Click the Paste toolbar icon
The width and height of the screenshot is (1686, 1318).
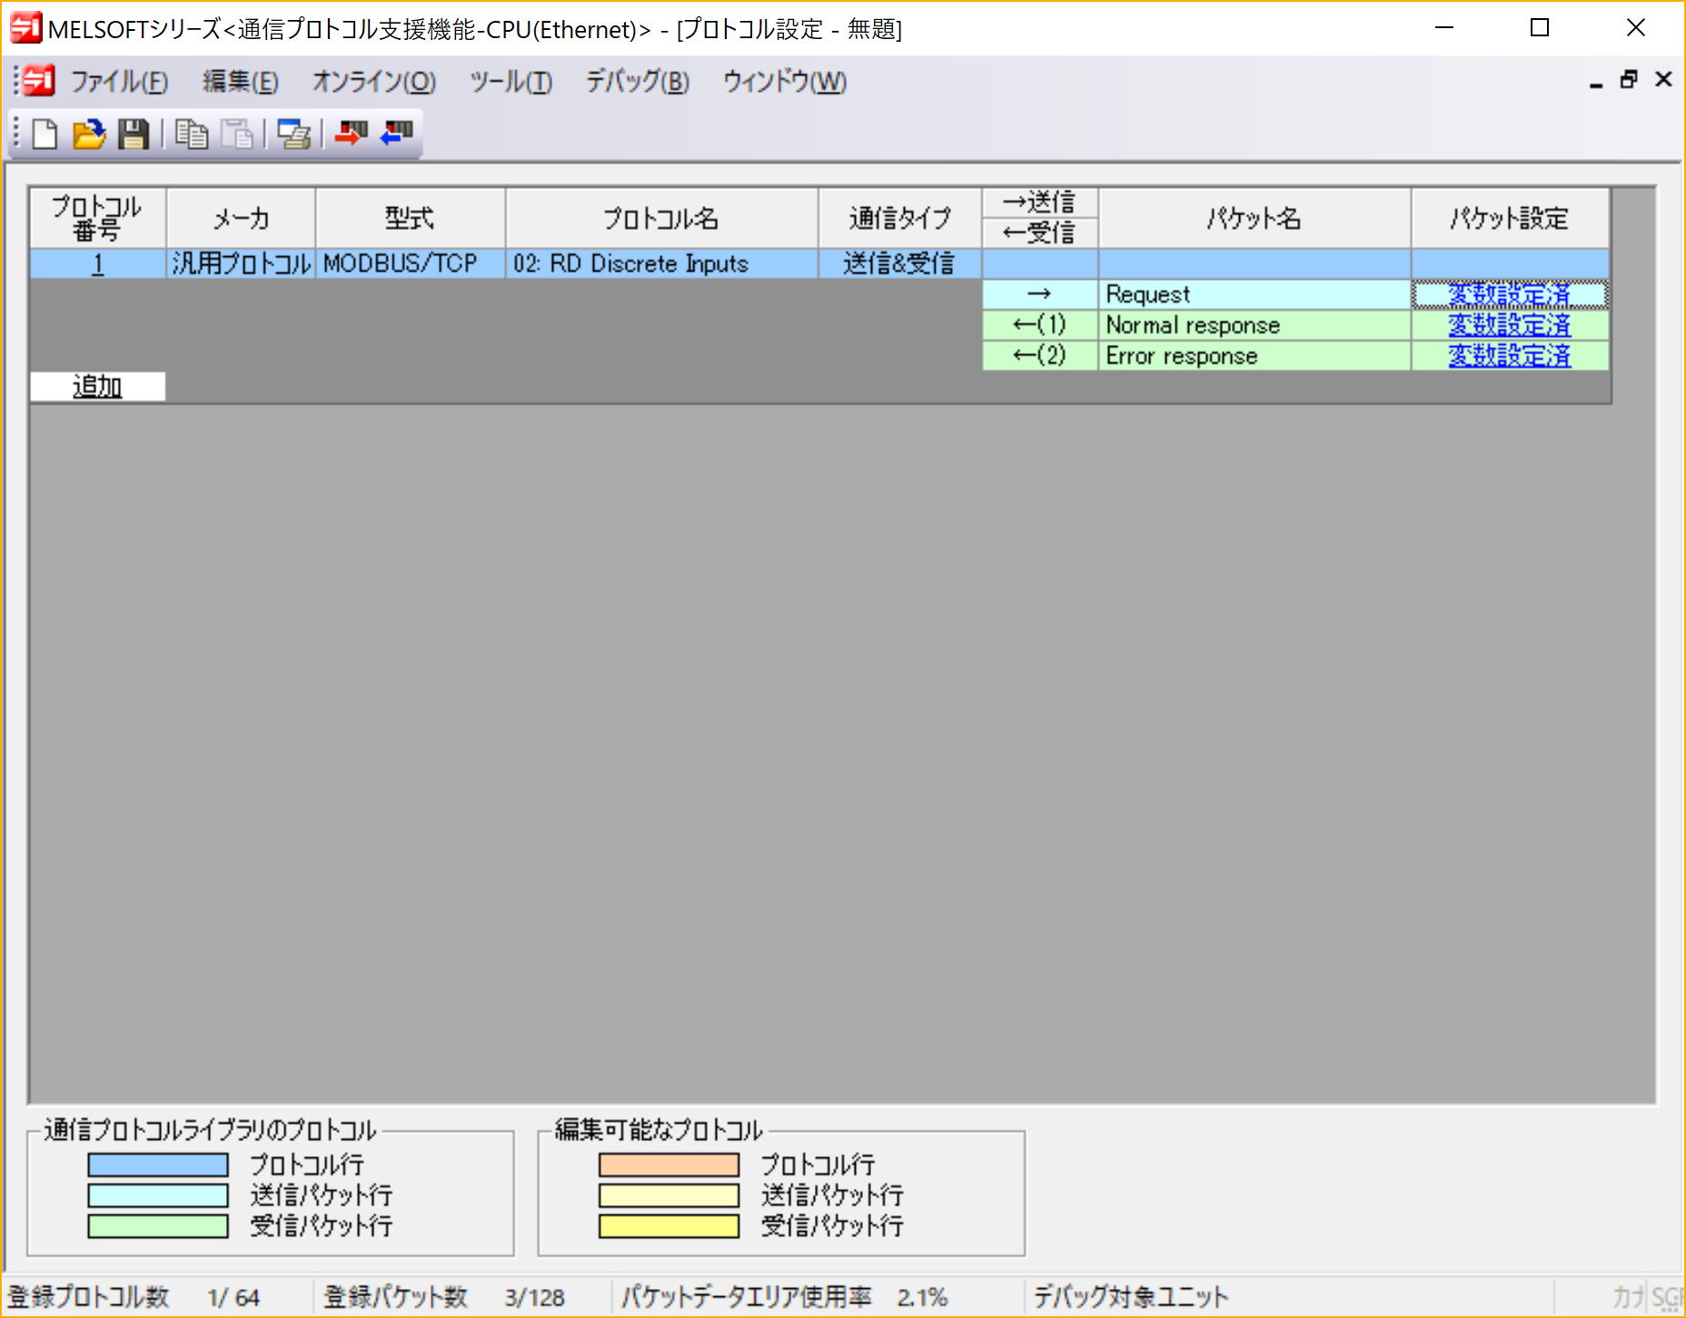point(238,134)
